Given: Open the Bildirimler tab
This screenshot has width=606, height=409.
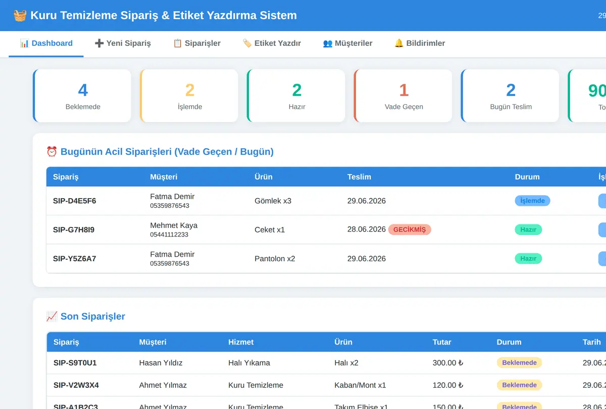Looking at the screenshot, I should click(420, 43).
